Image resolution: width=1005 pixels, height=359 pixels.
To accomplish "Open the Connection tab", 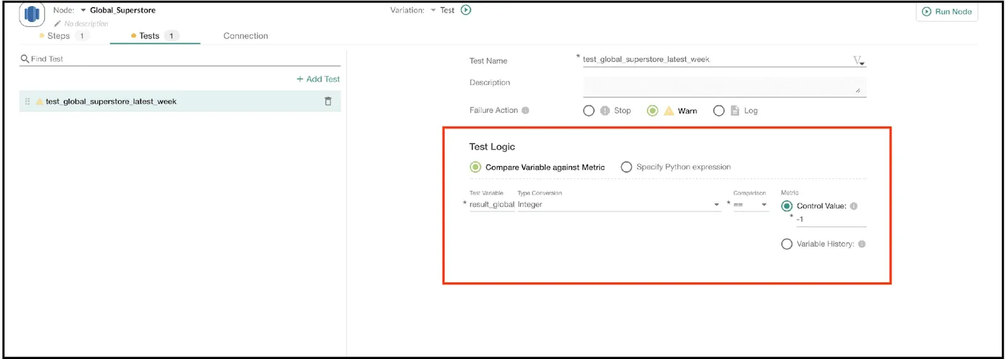I will (246, 36).
